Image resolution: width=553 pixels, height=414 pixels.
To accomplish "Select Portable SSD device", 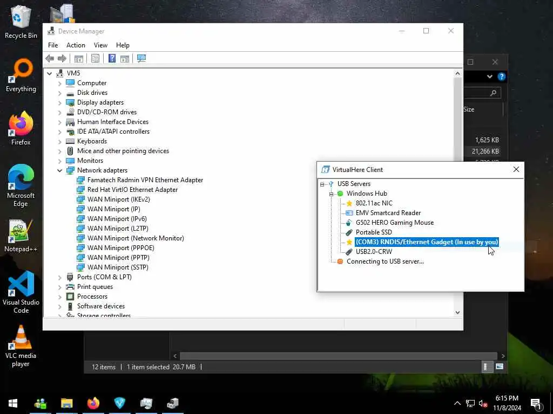I will pos(374,232).
